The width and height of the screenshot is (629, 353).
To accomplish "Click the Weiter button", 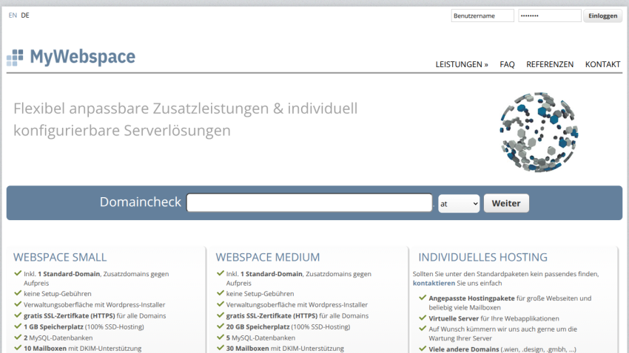I will 506,203.
